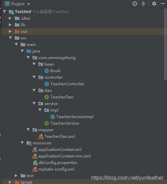The image size is (167, 184).
Task: Click the lib folder icon
Action: click(x=17, y=25)
